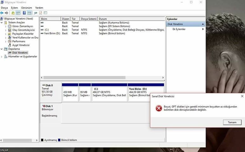The width and height of the screenshot is (245, 152).
Task: Open the Dosya menu
Action: [4, 8]
